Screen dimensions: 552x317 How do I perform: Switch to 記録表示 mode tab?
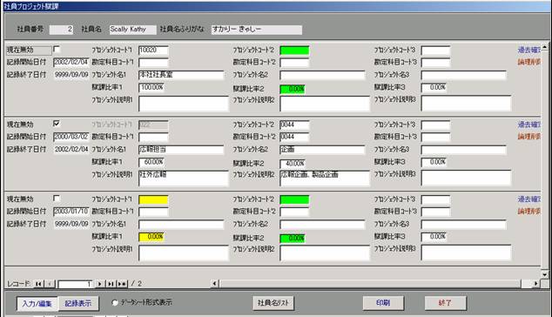(78, 303)
